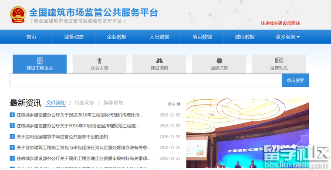This screenshot has height=170, width=331.
Task: Open the 关于启用全国建筑市场监管公共服务平台的通知 article
Action: (62, 136)
